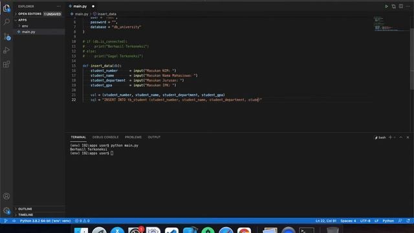
Task: Open the Explorer view in activity bar
Action: tap(6, 8)
